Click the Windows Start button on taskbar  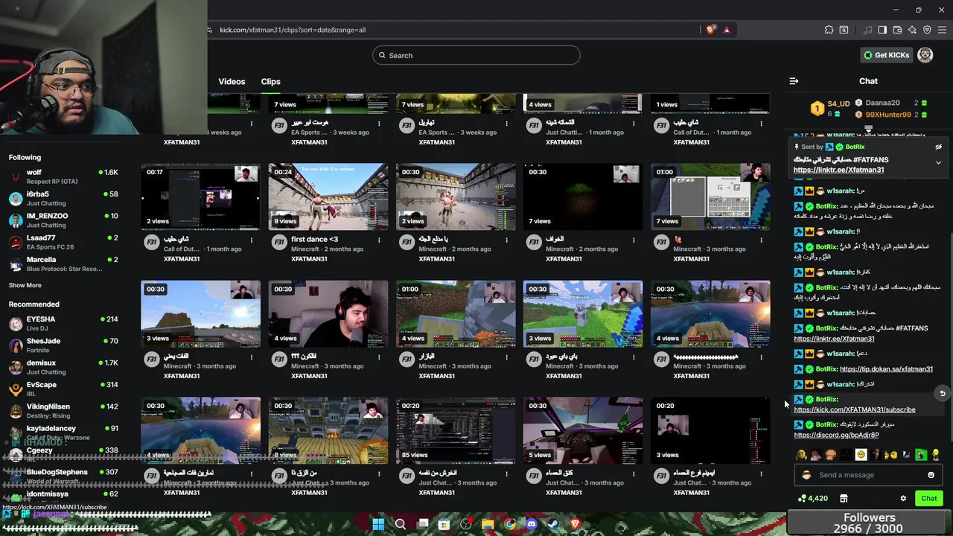[x=378, y=524]
